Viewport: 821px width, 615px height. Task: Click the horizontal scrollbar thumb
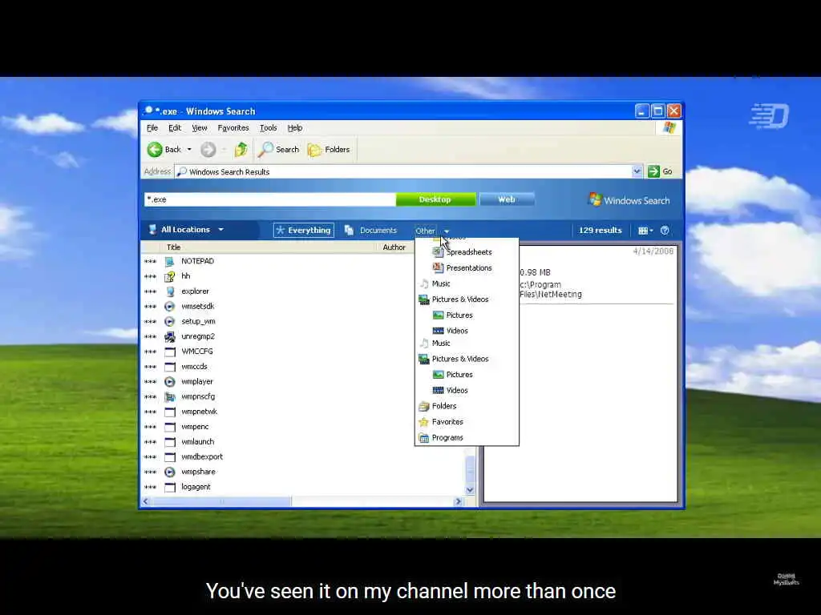[x=221, y=501]
